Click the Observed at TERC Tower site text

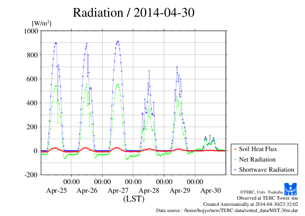pos(267,198)
